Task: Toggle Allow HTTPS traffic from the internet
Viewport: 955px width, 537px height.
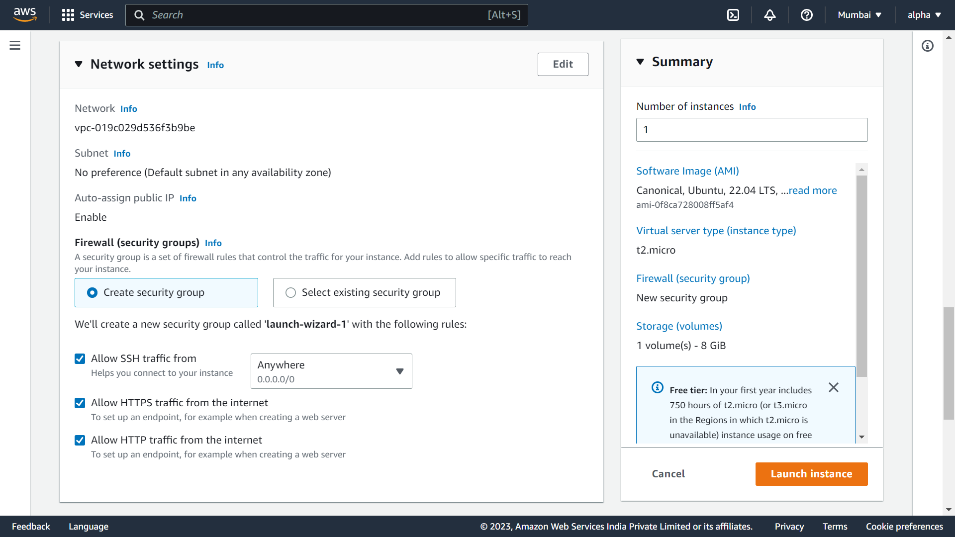Action: coord(80,403)
